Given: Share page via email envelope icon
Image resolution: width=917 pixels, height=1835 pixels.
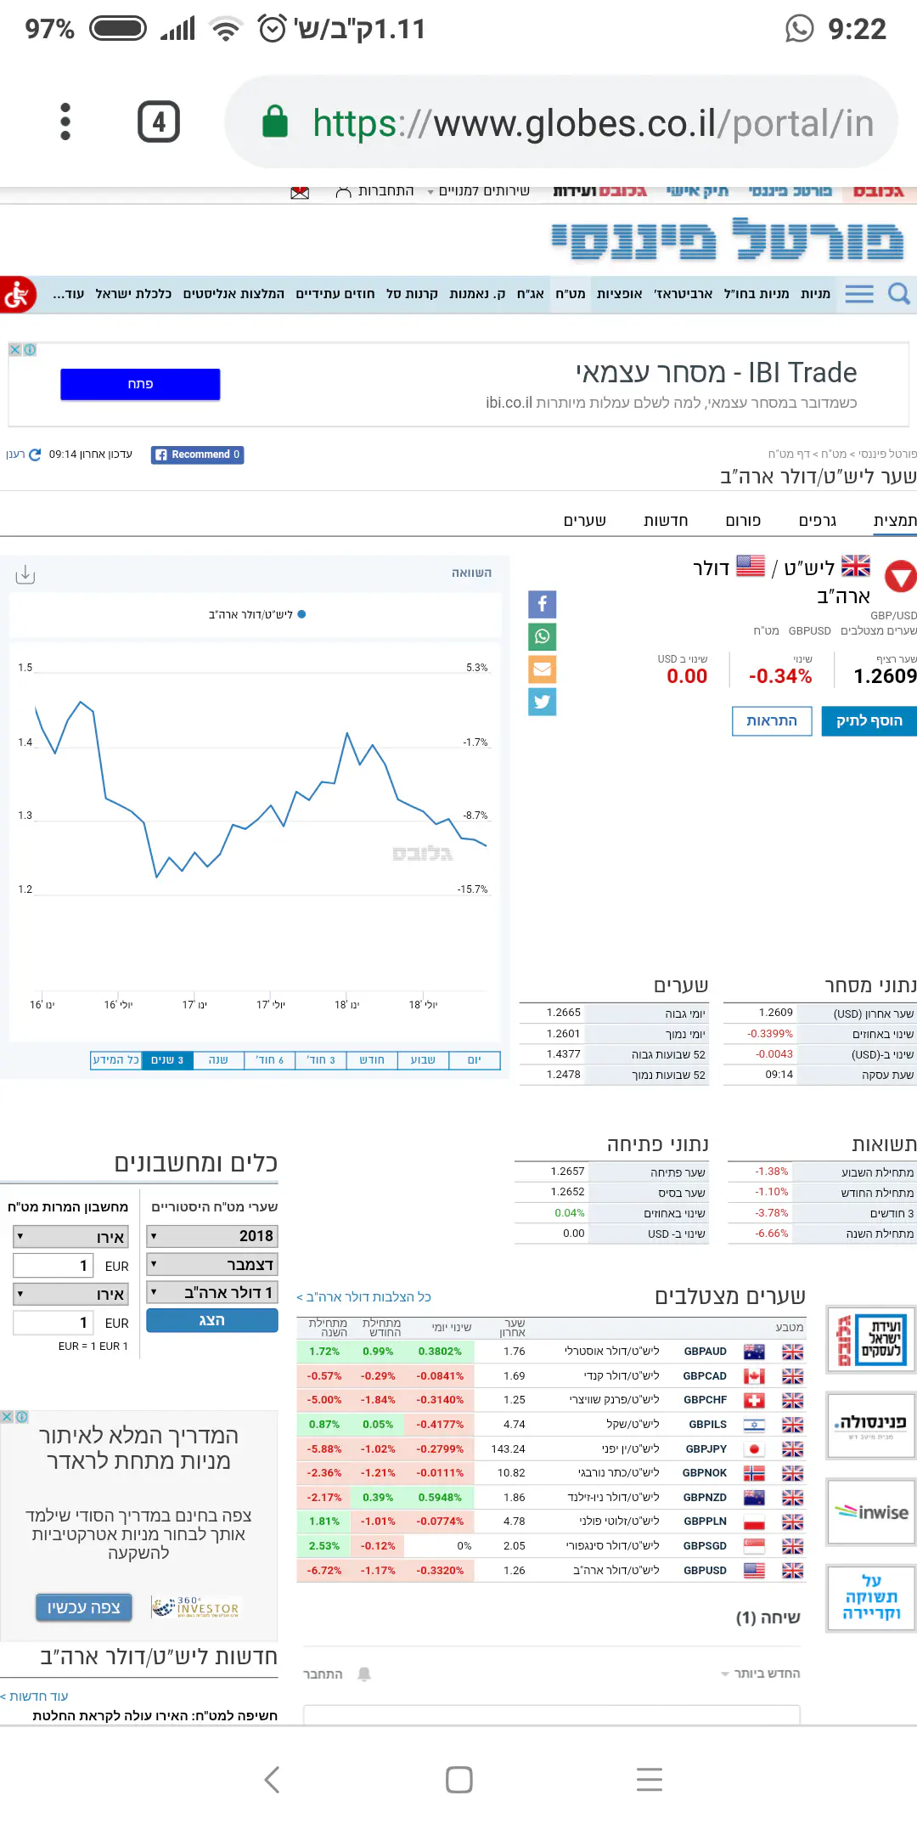Looking at the screenshot, I should 542,669.
